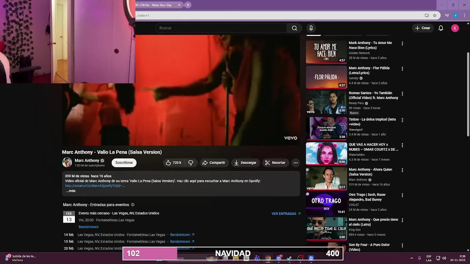Open Chrome profile K in toolbar
Image resolution: width=470 pixels, height=264 pixels.
[x=456, y=15]
